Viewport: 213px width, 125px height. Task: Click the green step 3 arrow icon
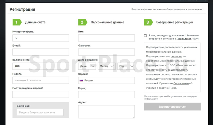[x=148, y=22]
